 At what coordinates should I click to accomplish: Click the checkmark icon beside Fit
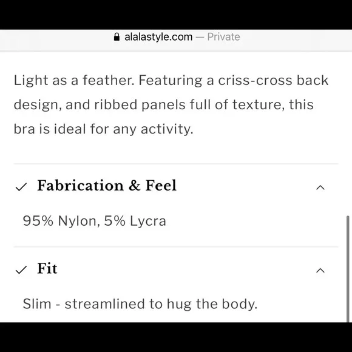tap(21, 270)
